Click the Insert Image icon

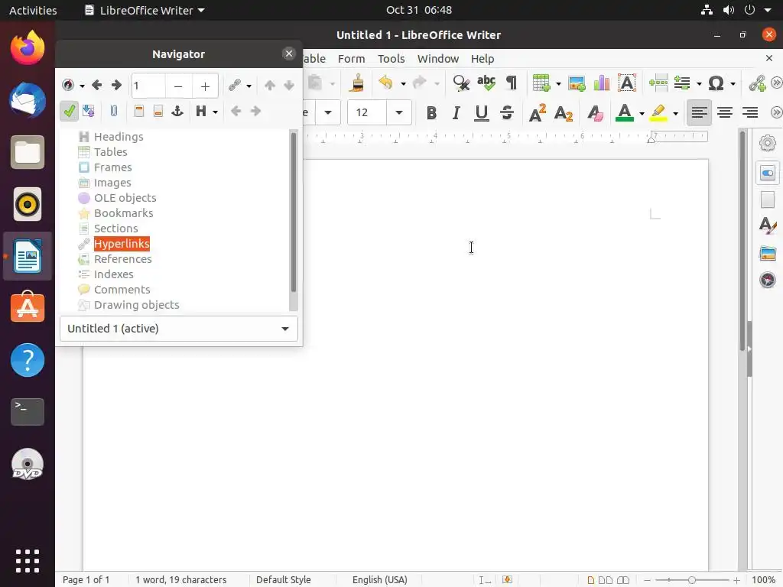pos(577,83)
